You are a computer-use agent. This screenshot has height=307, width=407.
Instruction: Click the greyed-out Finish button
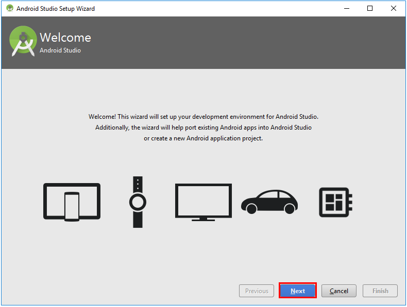[x=380, y=291]
